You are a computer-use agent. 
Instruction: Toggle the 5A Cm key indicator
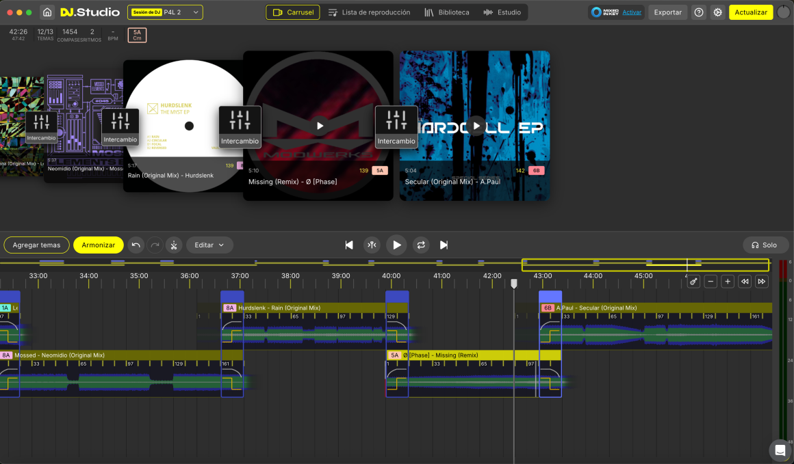pos(137,35)
